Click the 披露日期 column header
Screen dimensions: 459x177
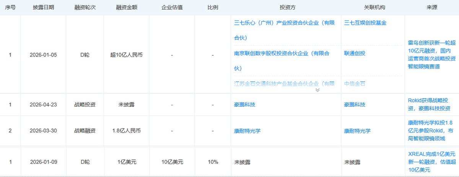pyautogui.click(x=43, y=8)
